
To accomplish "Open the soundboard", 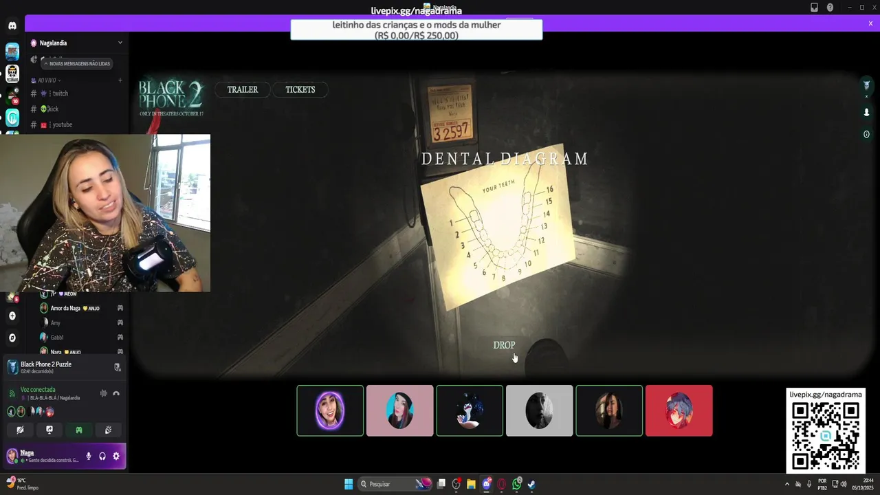I will (109, 430).
